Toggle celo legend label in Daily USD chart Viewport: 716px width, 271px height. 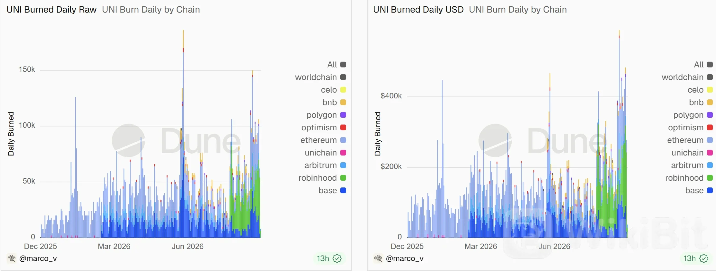695,90
